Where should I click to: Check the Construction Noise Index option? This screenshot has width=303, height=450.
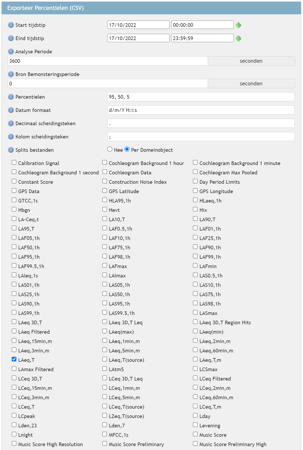[x=105, y=181]
